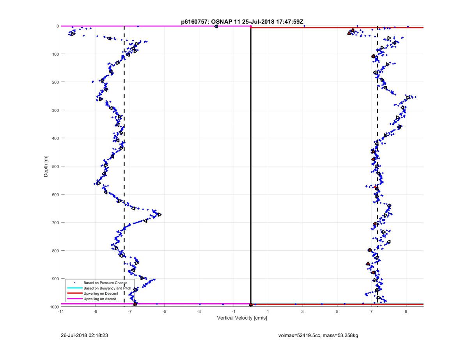Click the depth tick label '900'

(56, 278)
